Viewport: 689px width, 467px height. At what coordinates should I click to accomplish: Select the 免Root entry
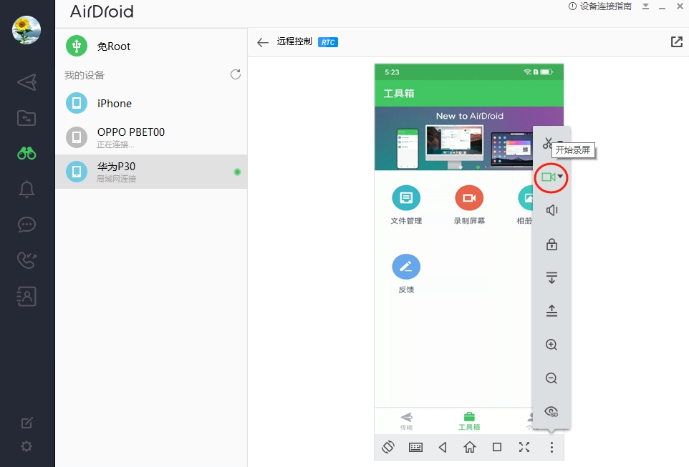[x=151, y=46]
